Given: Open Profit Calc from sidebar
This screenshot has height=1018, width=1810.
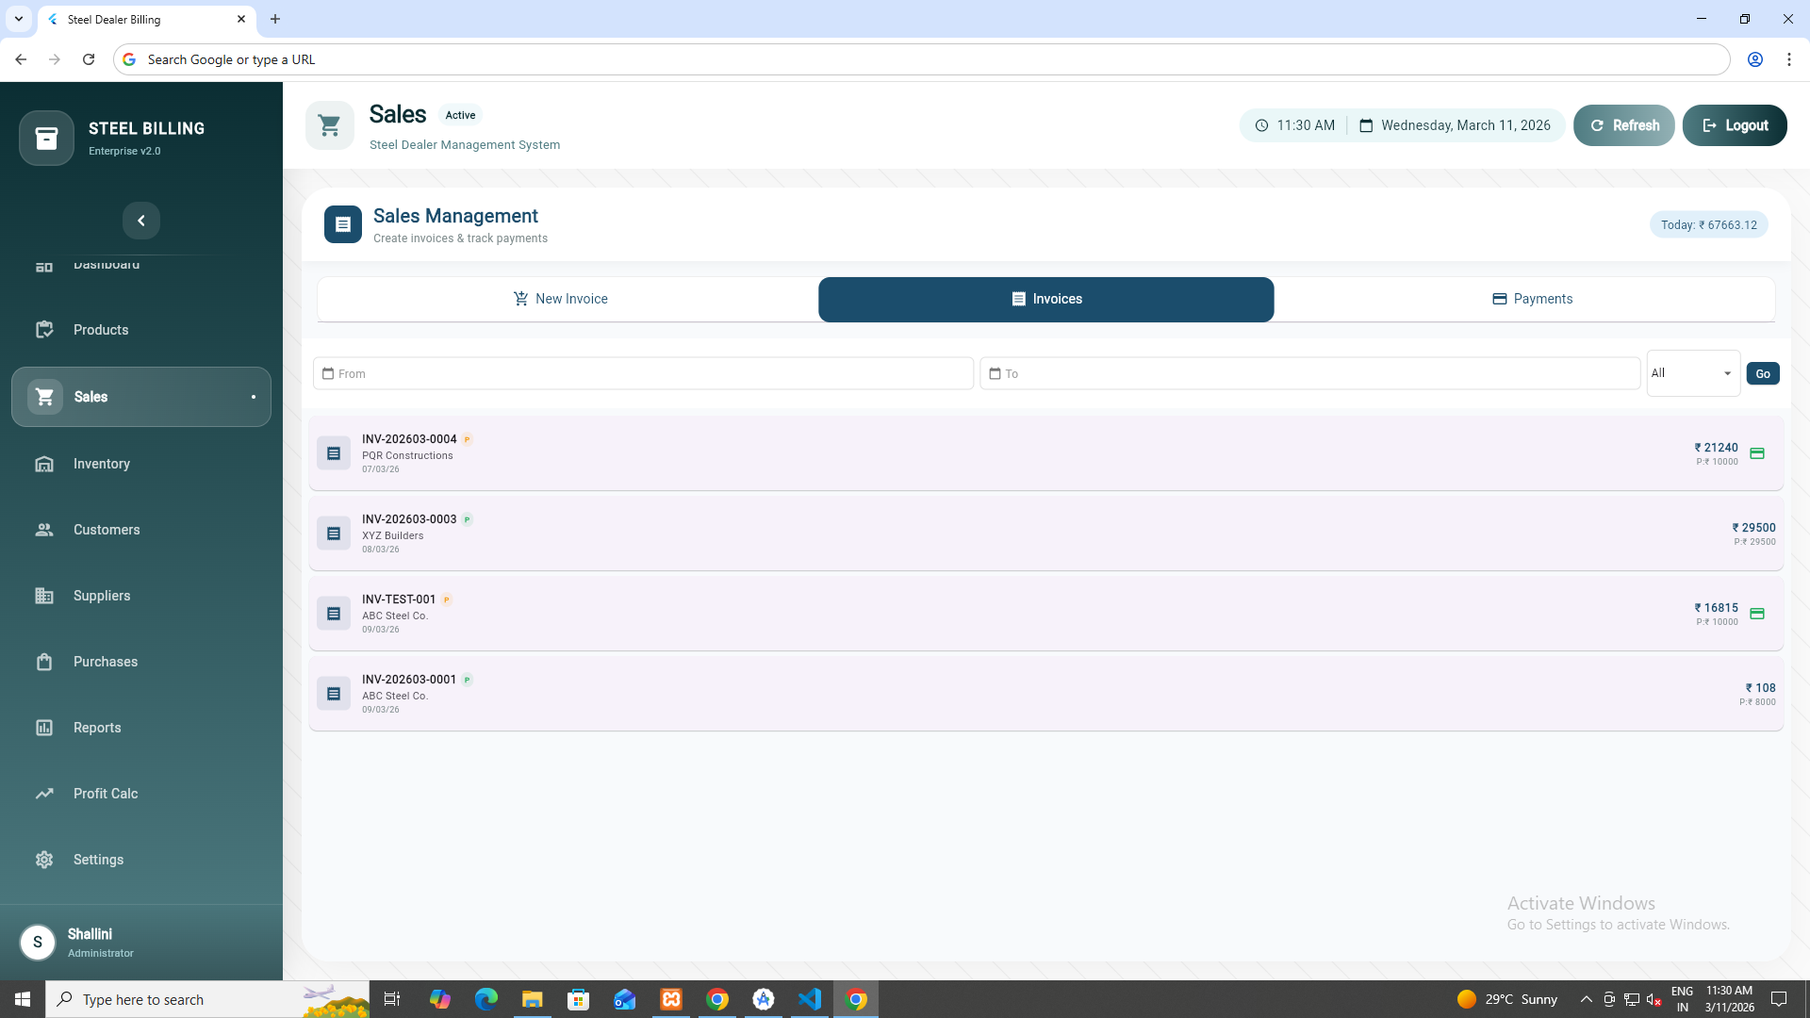Looking at the screenshot, I should pos(106,794).
